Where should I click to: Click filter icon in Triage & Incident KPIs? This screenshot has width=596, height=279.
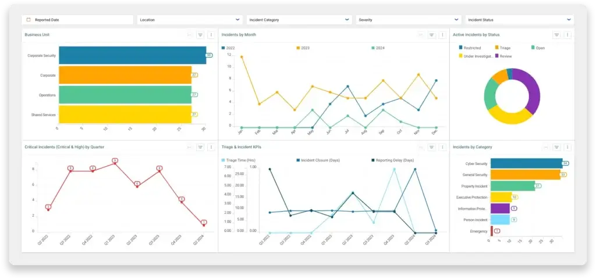(x=431, y=148)
